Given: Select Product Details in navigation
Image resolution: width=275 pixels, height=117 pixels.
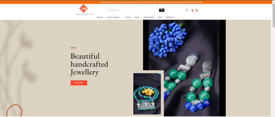Looking at the screenshot, I should coord(149,17).
